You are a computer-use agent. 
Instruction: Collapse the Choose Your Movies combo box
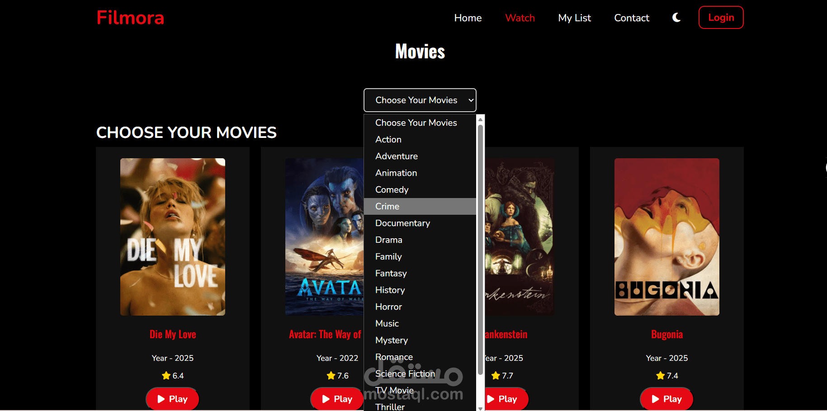420,100
